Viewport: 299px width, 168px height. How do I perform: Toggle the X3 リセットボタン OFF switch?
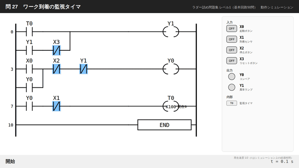point(231,61)
